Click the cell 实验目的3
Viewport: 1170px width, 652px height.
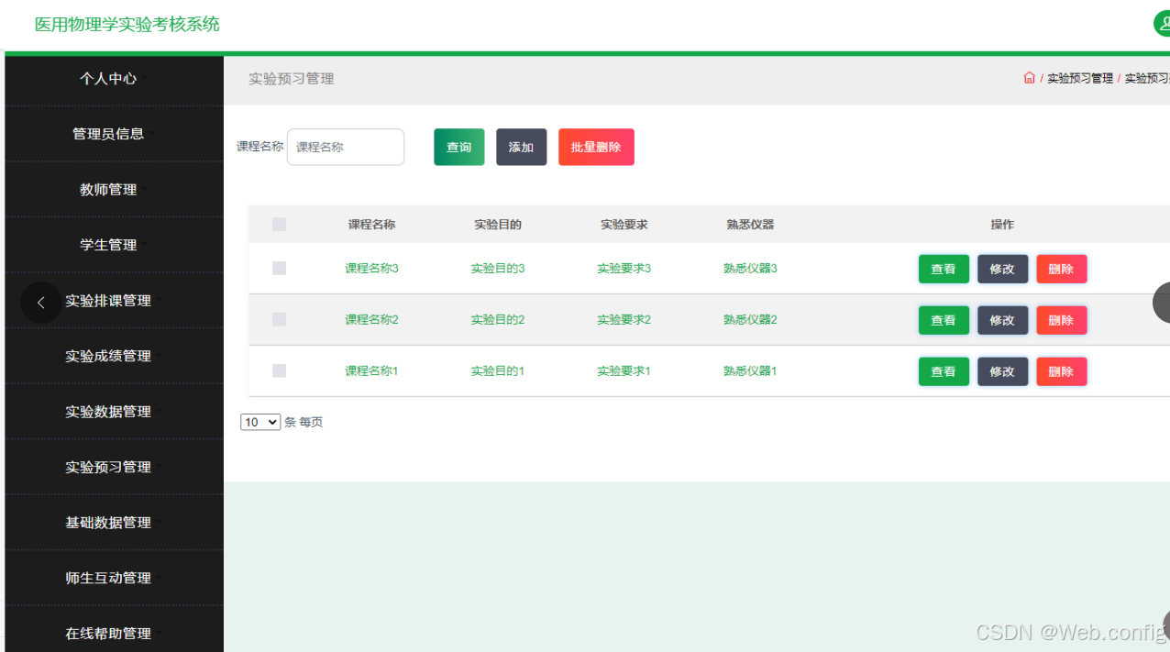coord(498,269)
